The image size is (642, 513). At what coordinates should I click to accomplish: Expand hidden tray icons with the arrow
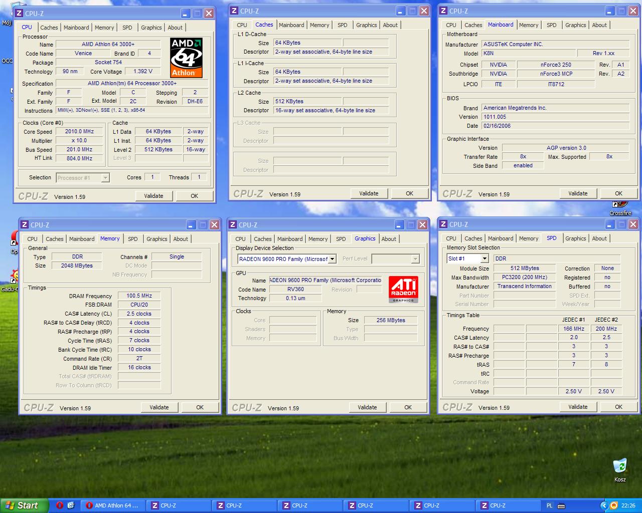tap(604, 505)
